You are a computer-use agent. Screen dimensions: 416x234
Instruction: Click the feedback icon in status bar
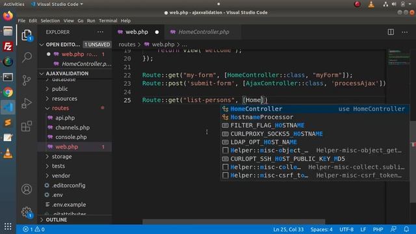394,229
